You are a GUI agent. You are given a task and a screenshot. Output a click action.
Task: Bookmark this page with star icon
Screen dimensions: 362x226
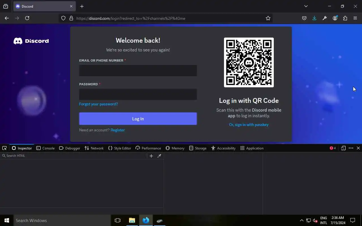[268, 18]
